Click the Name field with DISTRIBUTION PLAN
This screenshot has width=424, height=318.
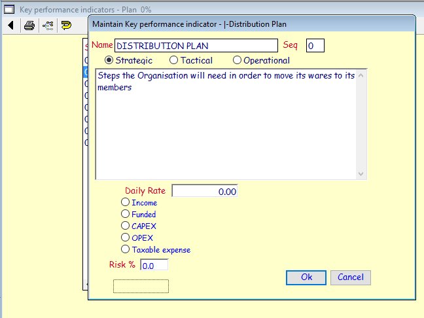coord(196,46)
